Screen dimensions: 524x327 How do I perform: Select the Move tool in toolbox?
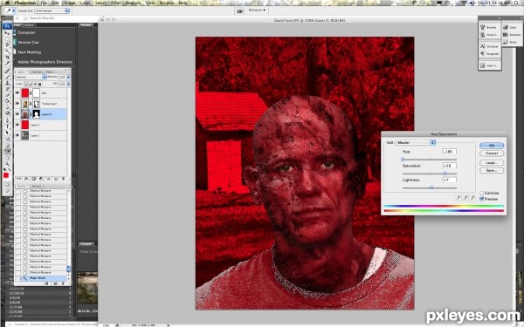pyautogui.click(x=7, y=33)
